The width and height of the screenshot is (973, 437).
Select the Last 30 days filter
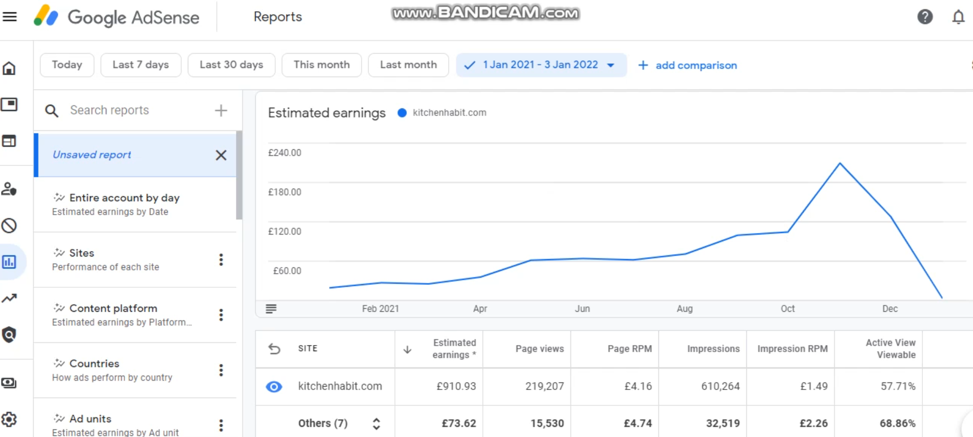[x=231, y=65]
